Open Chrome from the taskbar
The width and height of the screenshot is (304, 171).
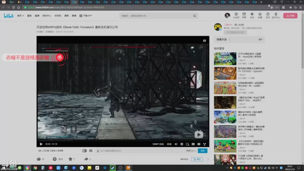click(35, 168)
